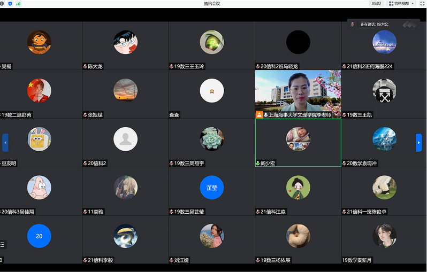Click the muted mic icon beside 19数三吴芷莹
427x272 pixels.
point(172,212)
